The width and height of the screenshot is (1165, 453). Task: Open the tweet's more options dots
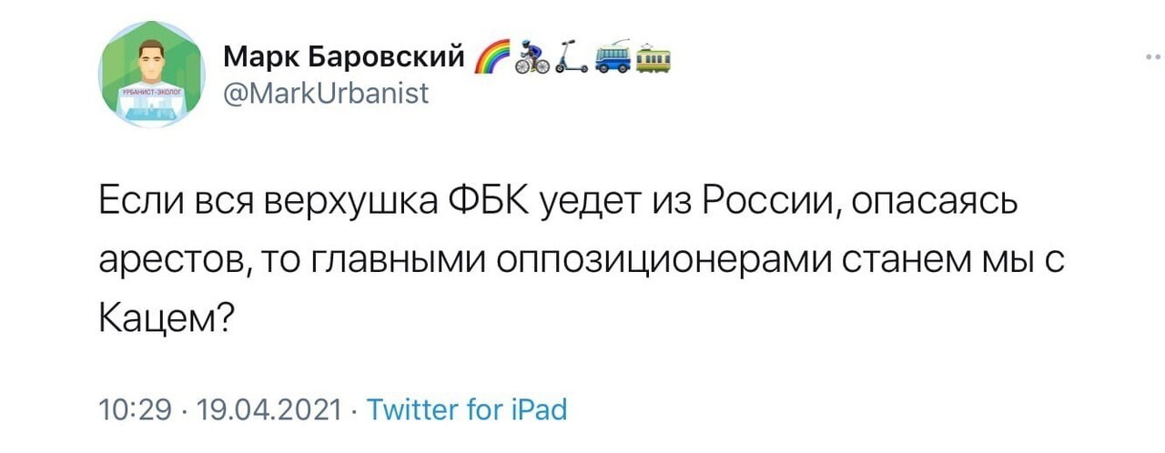click(x=1153, y=57)
